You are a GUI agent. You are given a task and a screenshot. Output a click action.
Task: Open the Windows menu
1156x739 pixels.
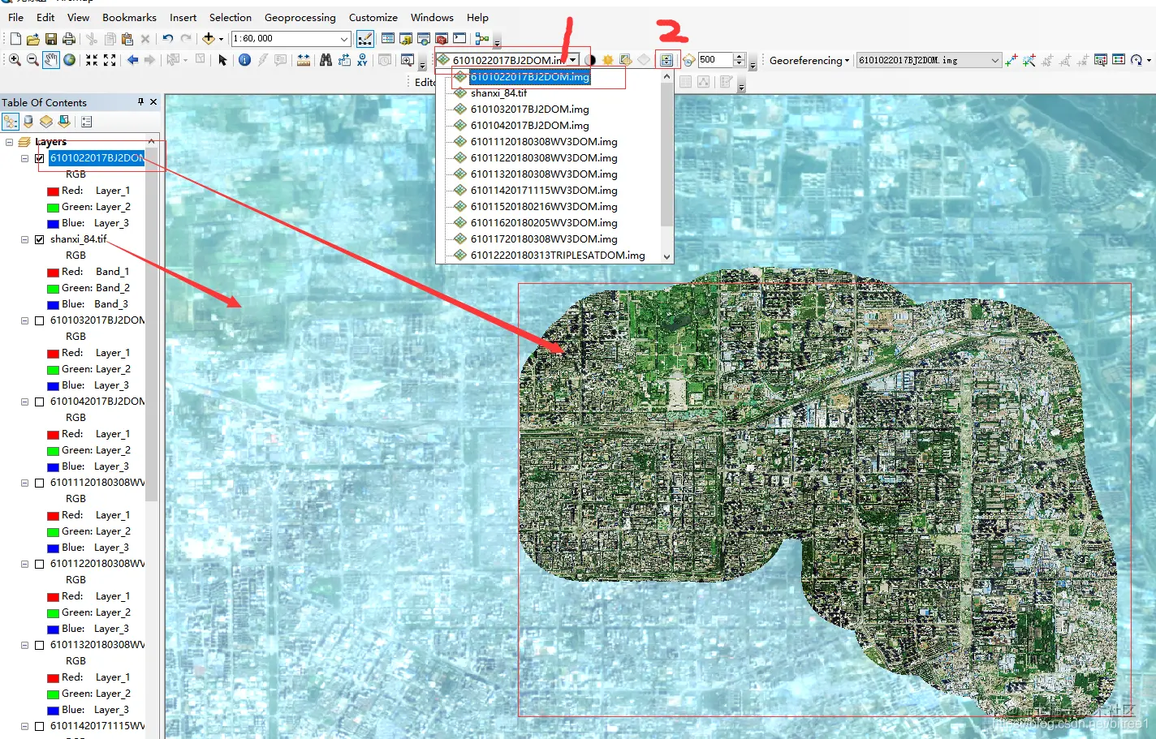pos(432,17)
